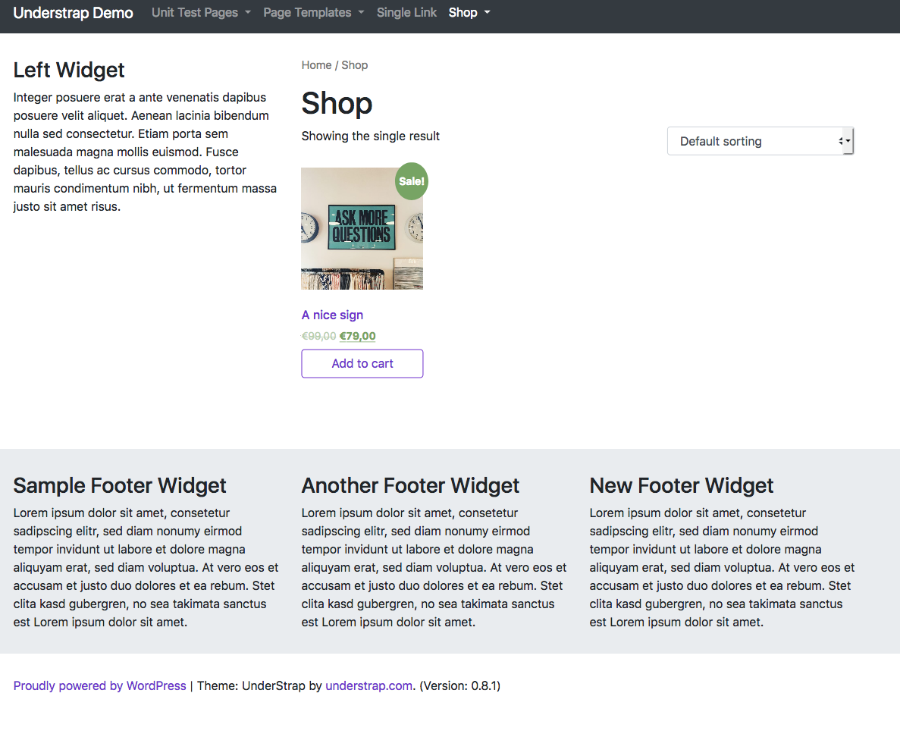Click Home in the breadcrumb trail
This screenshot has width=900, height=734.
click(x=316, y=65)
